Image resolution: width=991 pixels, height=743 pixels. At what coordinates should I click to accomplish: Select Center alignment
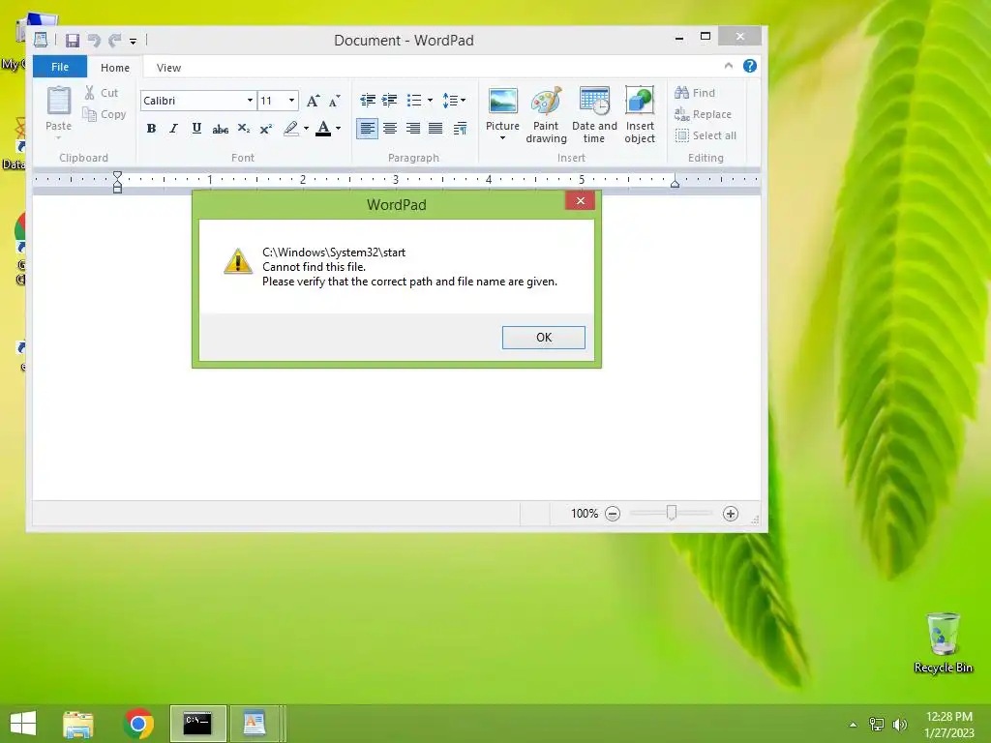[390, 129]
